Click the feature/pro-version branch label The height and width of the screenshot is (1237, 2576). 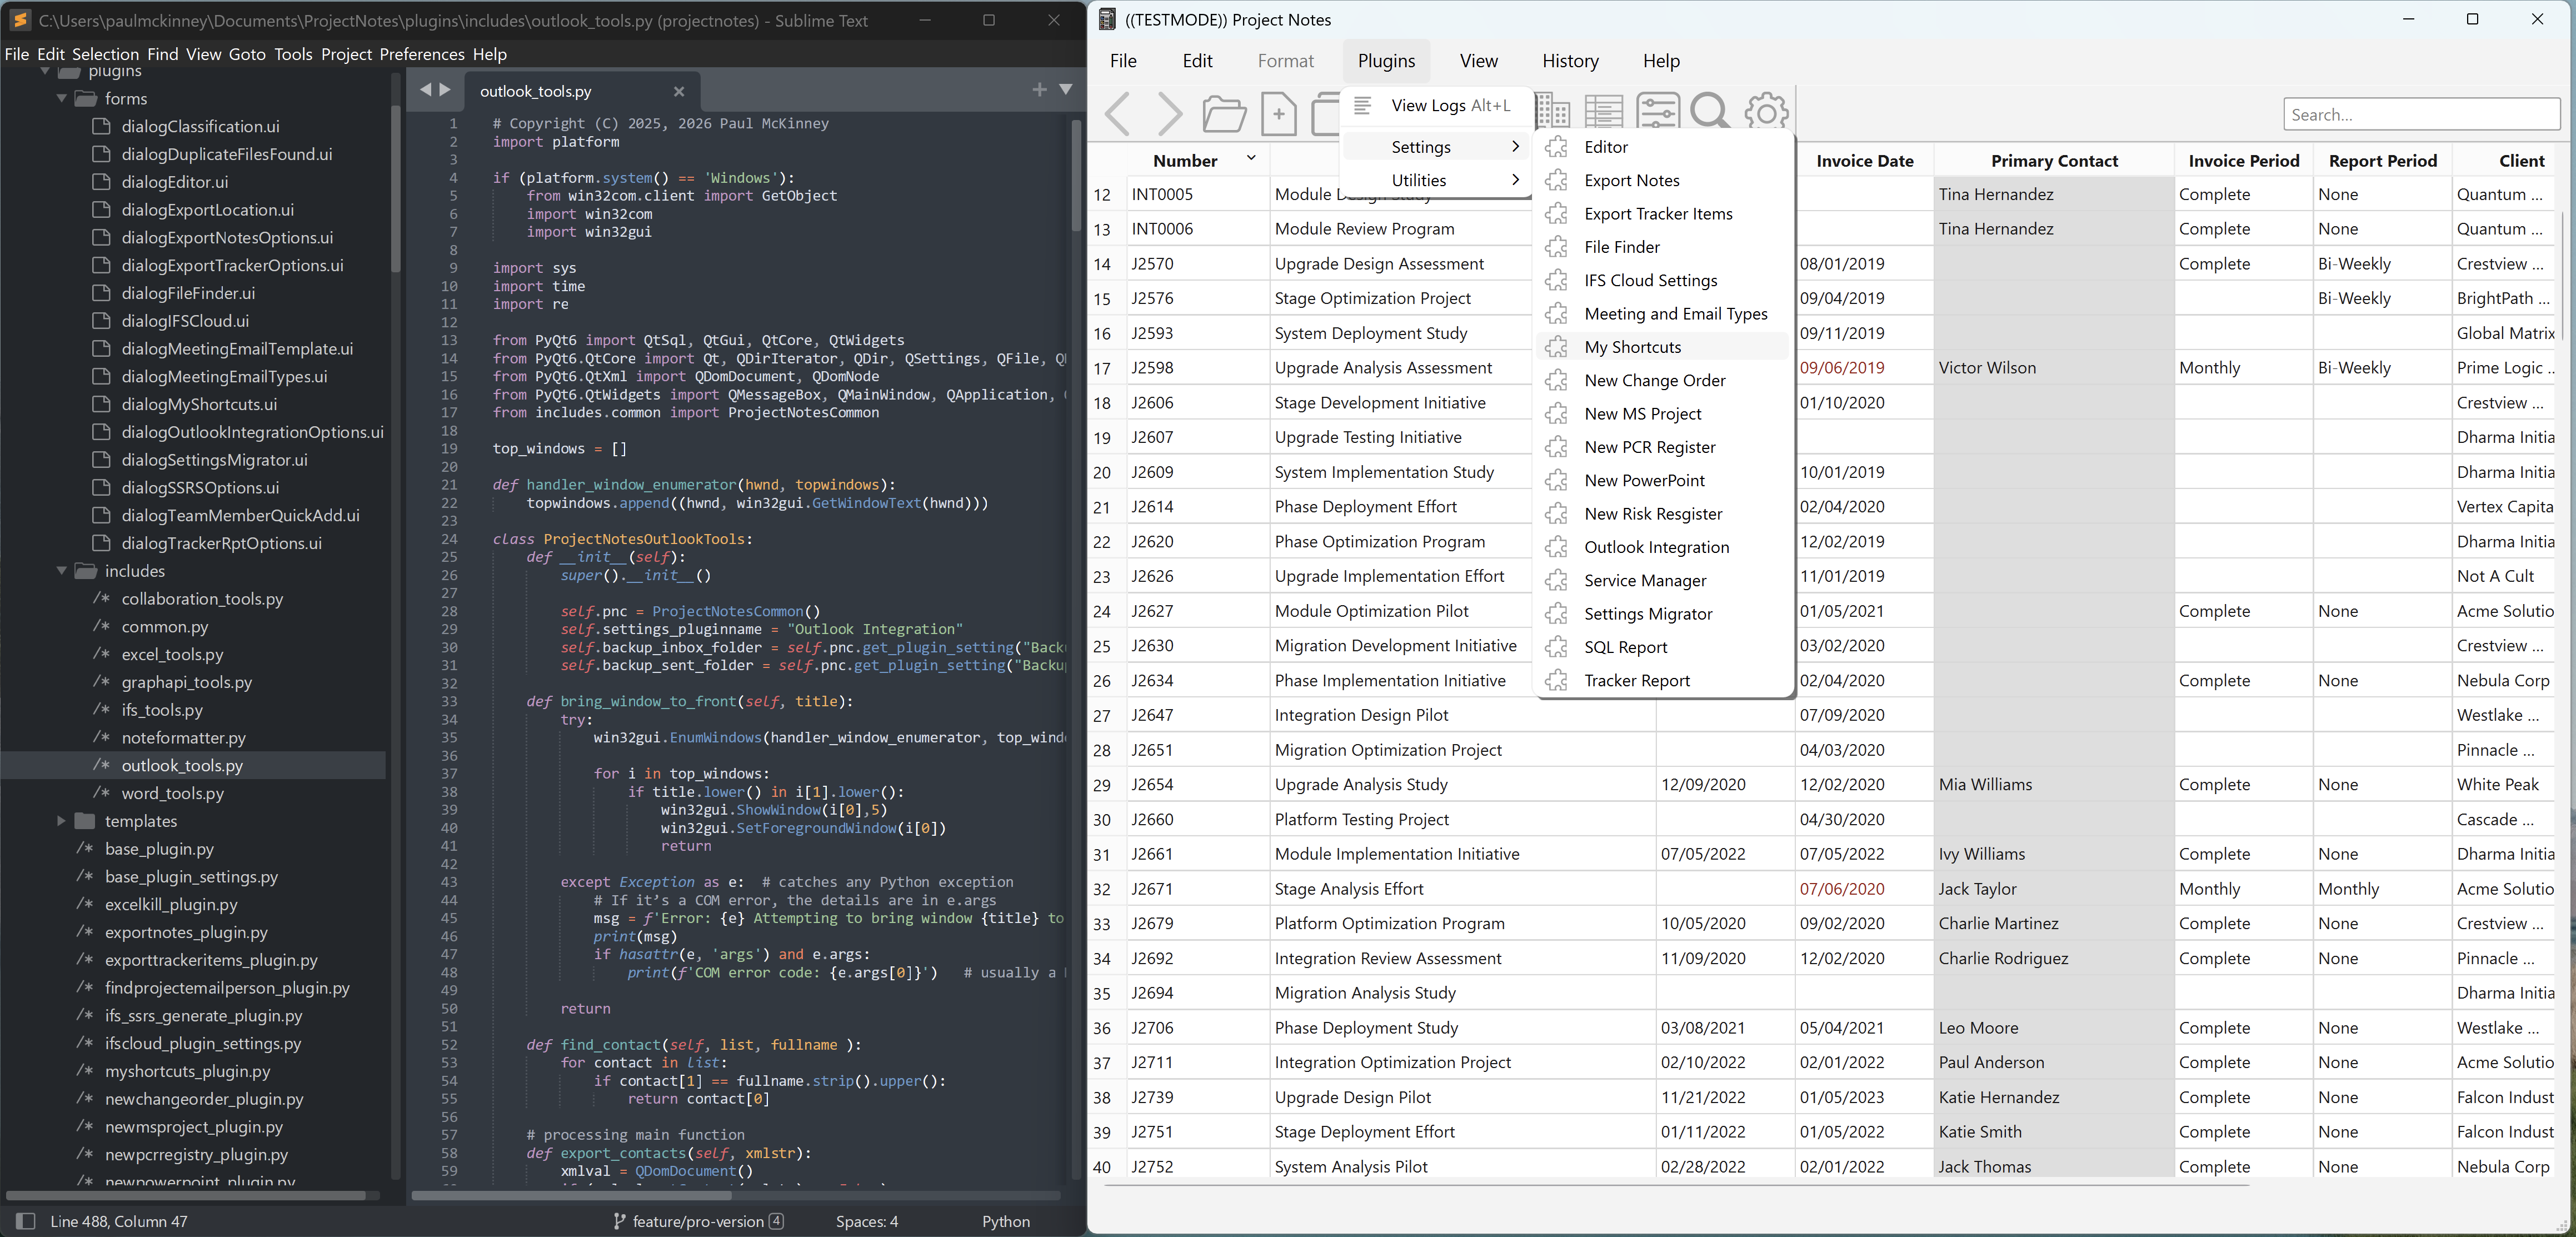698,1221
